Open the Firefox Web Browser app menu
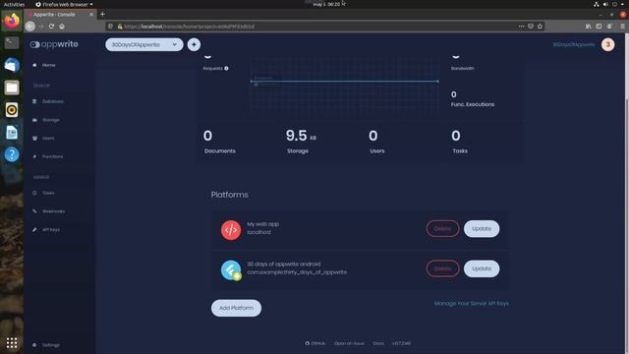 tap(64, 4)
